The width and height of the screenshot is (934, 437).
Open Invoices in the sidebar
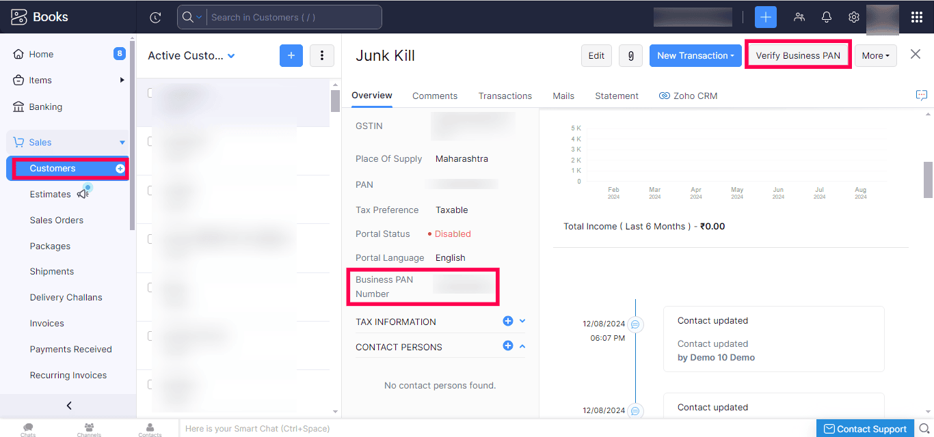pos(47,324)
